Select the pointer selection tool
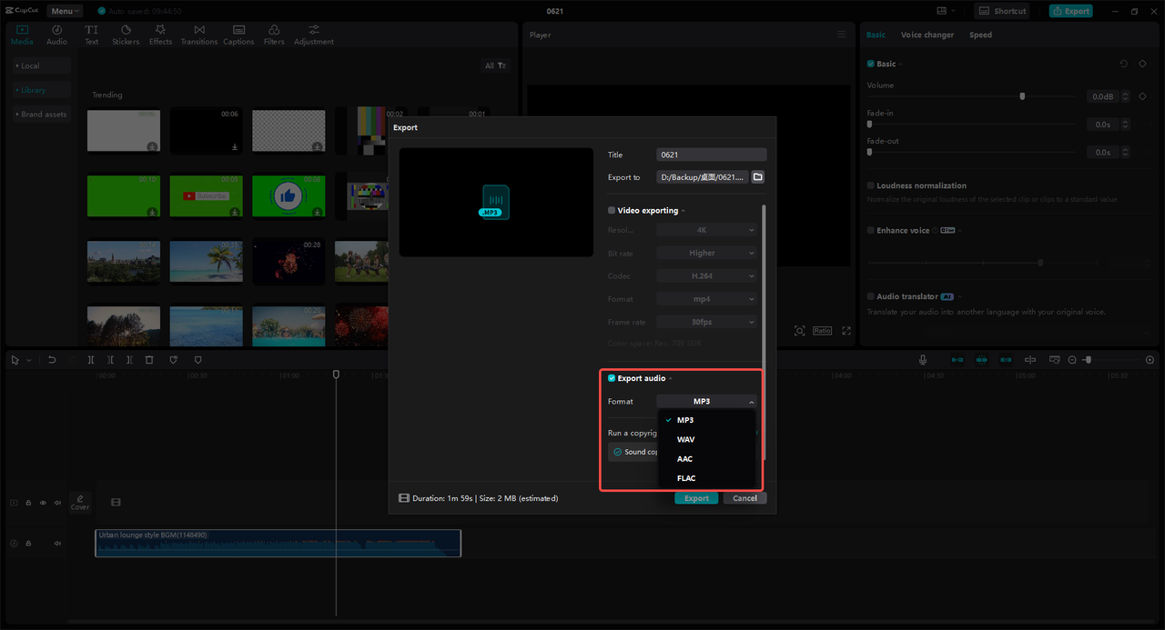 point(15,360)
